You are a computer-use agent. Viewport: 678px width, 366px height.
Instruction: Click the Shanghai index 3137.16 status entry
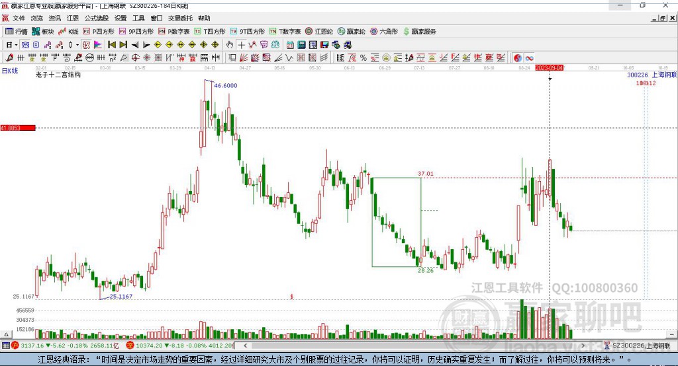click(x=65, y=346)
